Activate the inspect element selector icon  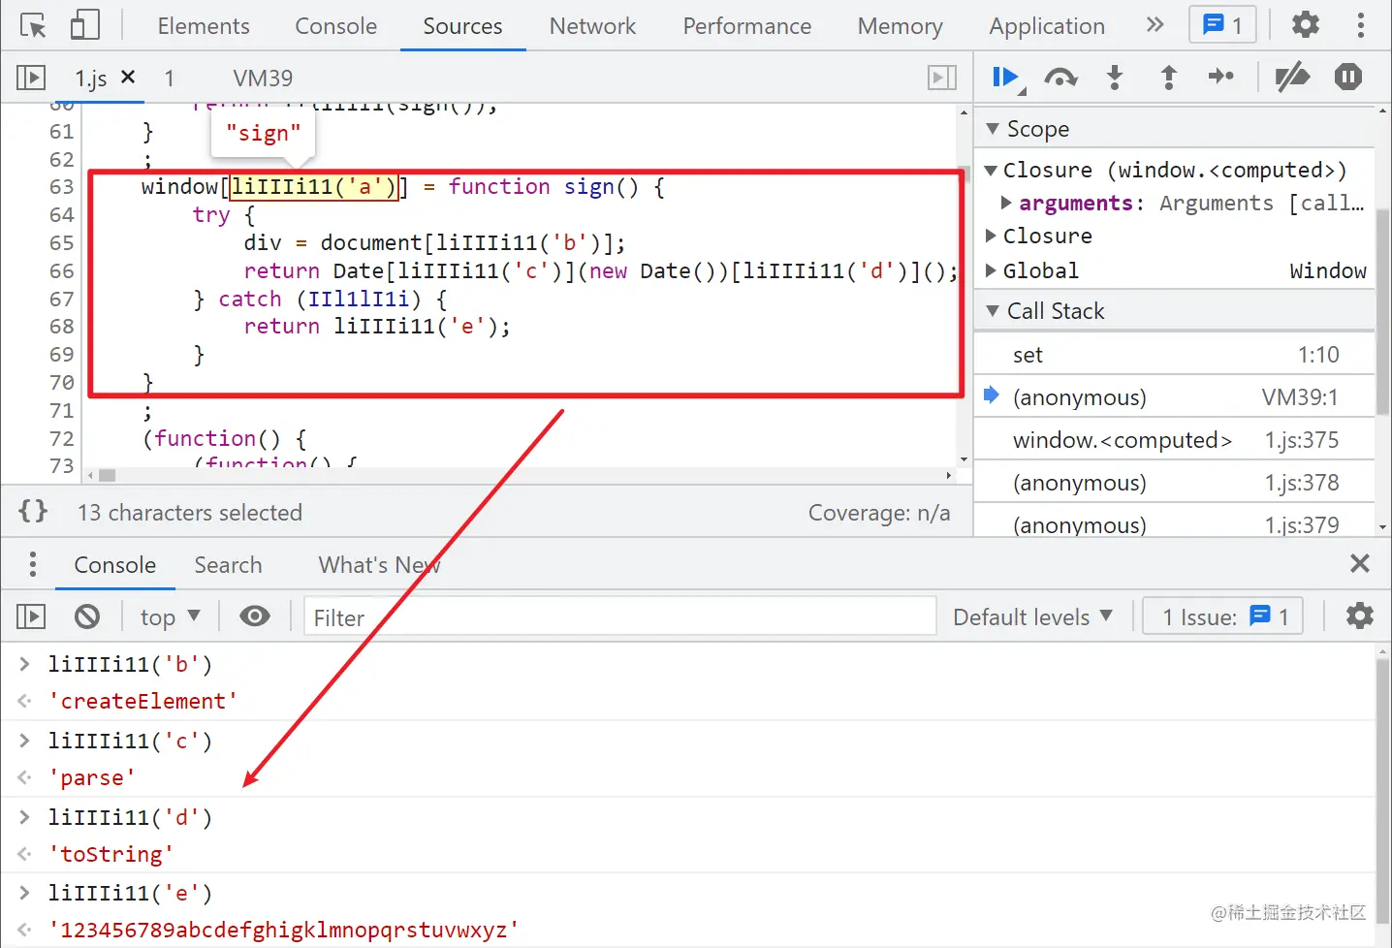coord(33,26)
